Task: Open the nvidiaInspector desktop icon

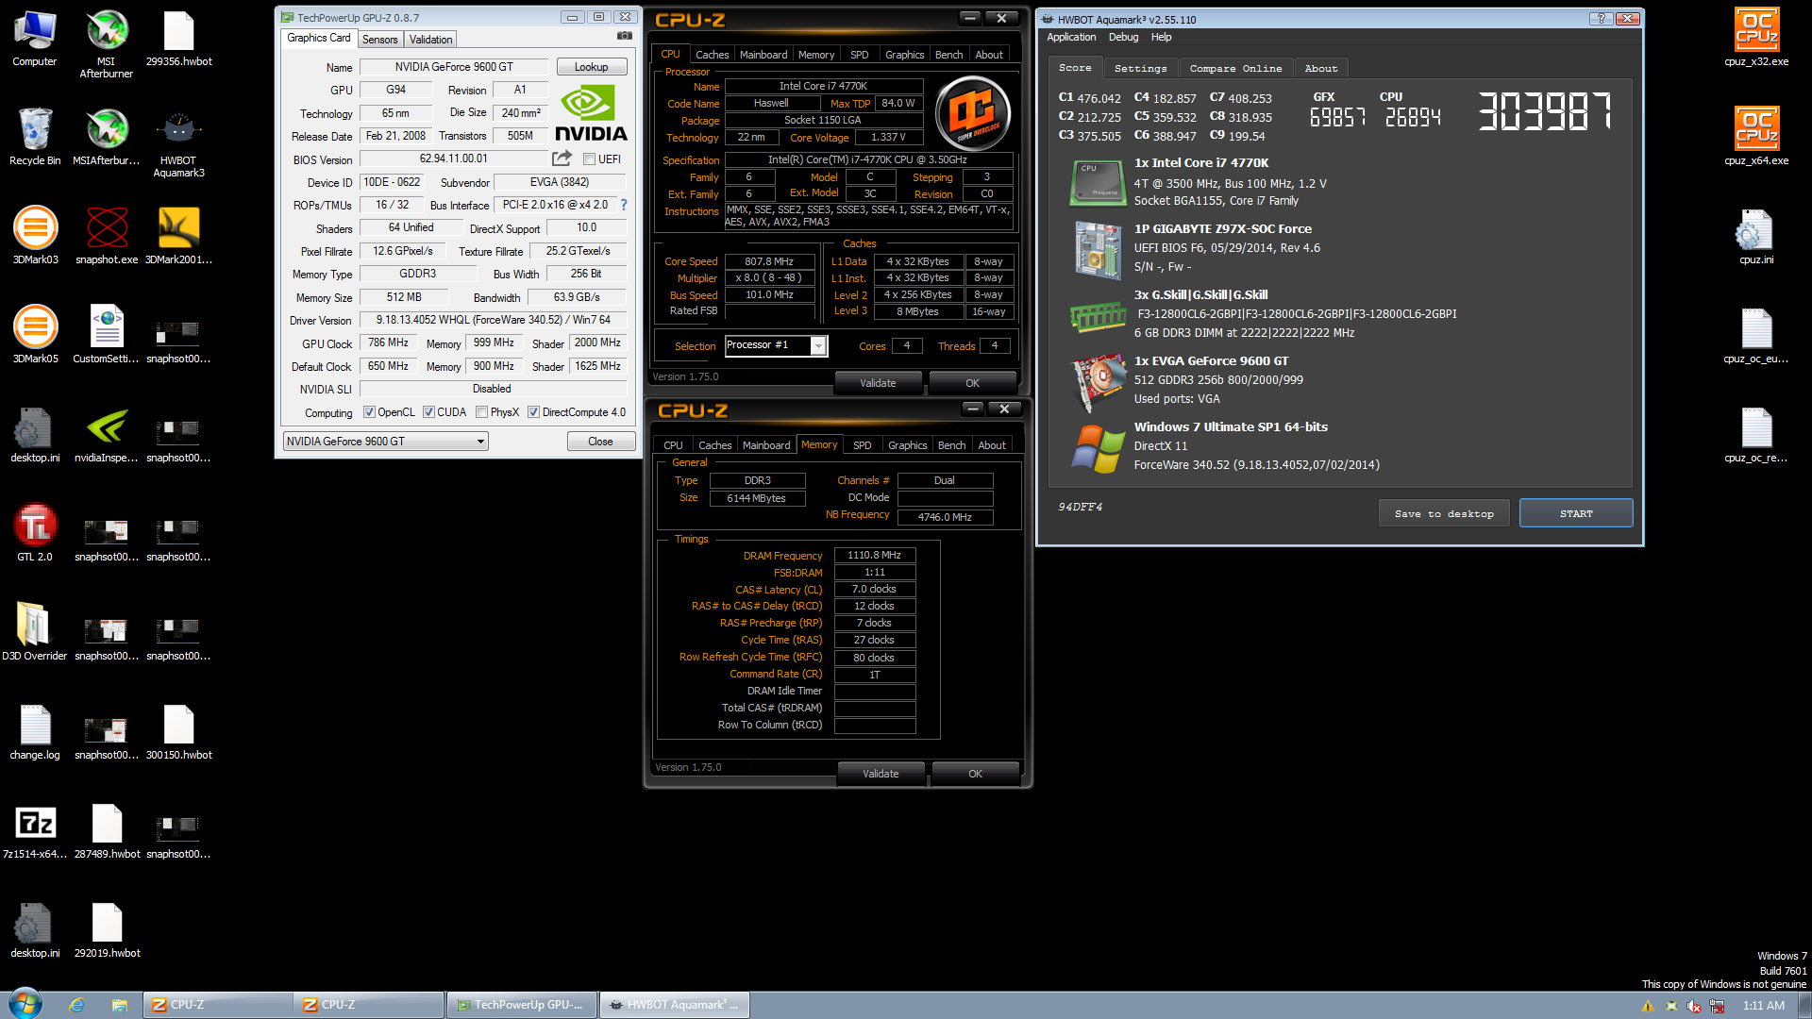Action: (107, 434)
